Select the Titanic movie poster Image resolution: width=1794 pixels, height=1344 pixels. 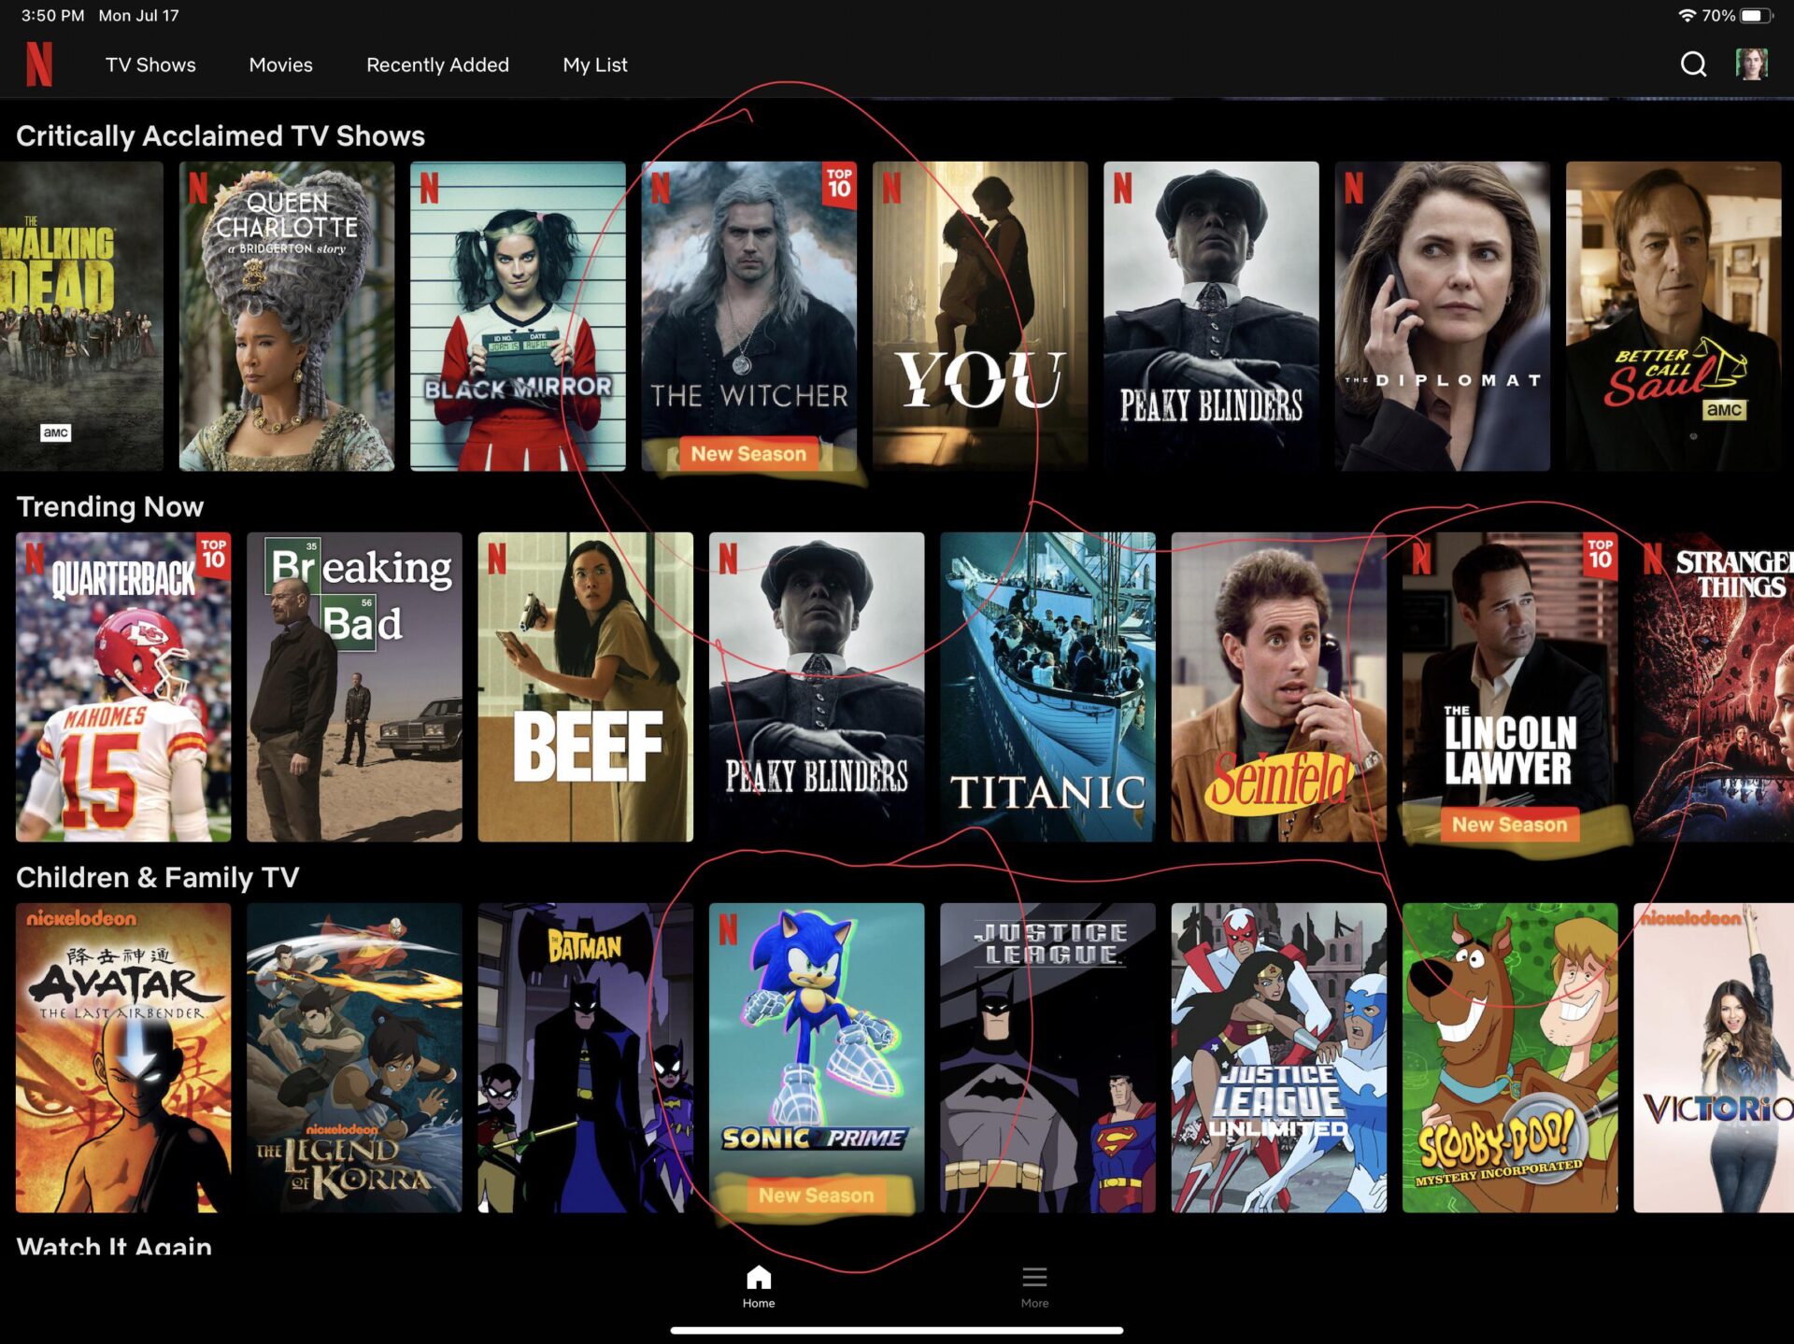(1047, 686)
